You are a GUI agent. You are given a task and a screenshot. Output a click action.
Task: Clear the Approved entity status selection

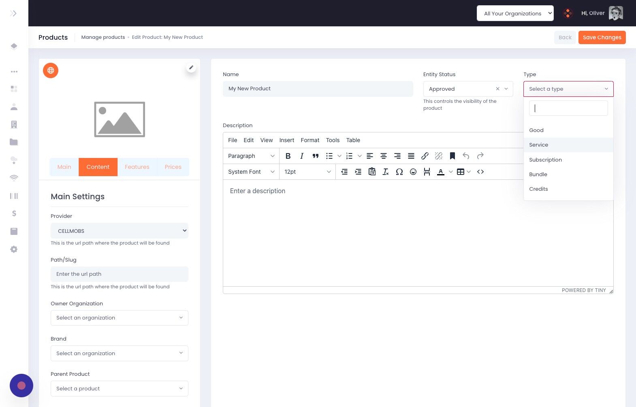pos(497,89)
